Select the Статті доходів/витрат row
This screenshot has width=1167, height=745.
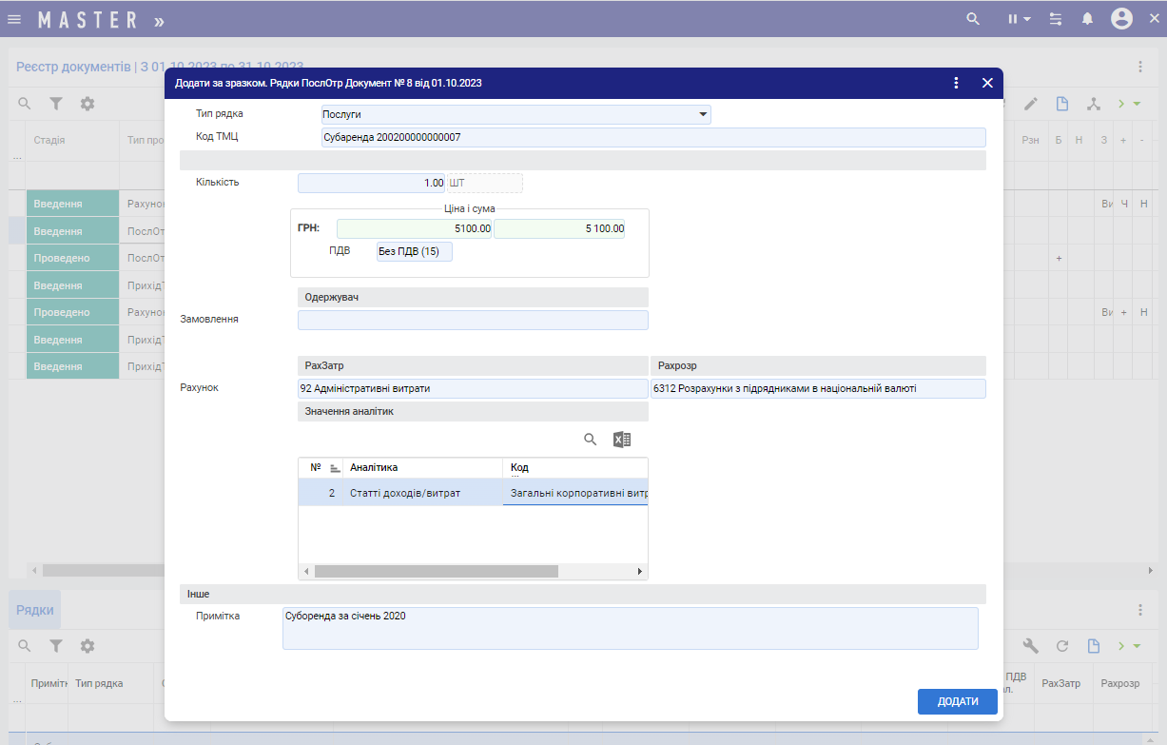click(x=404, y=493)
